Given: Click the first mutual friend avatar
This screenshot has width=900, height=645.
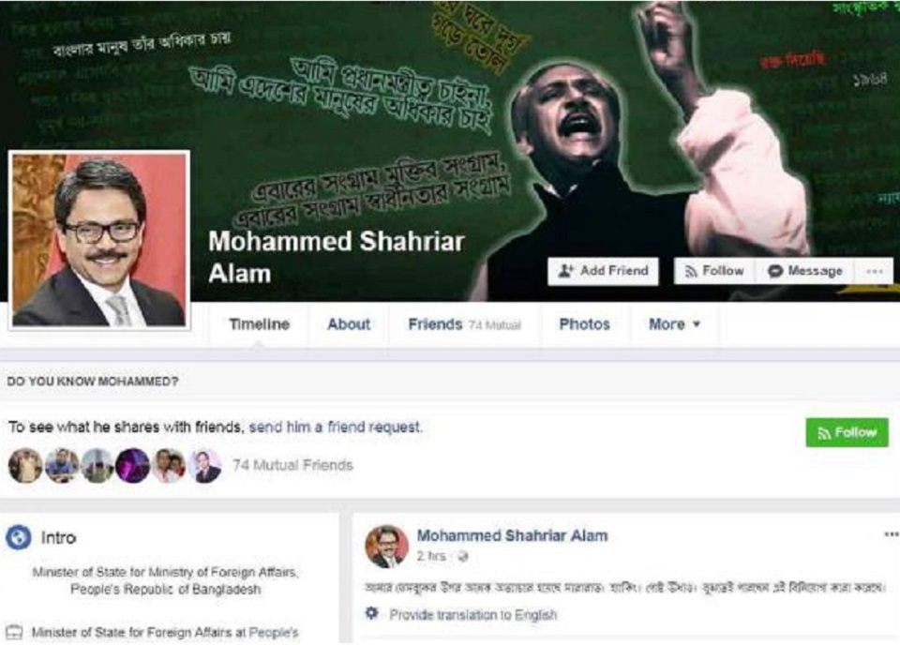Looking at the screenshot, I should (25, 465).
